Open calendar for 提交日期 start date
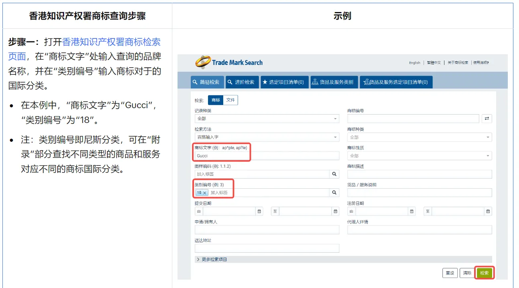This screenshot has height=288, width=519. [x=259, y=211]
